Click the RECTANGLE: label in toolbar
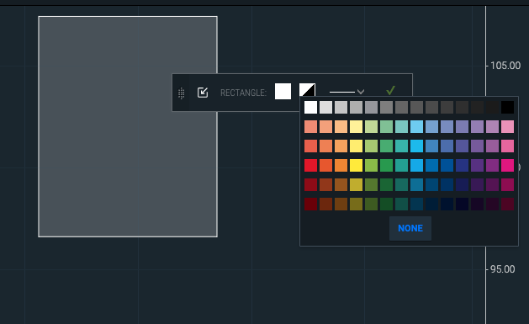Screen dimensions: 529x324 [x=243, y=93]
